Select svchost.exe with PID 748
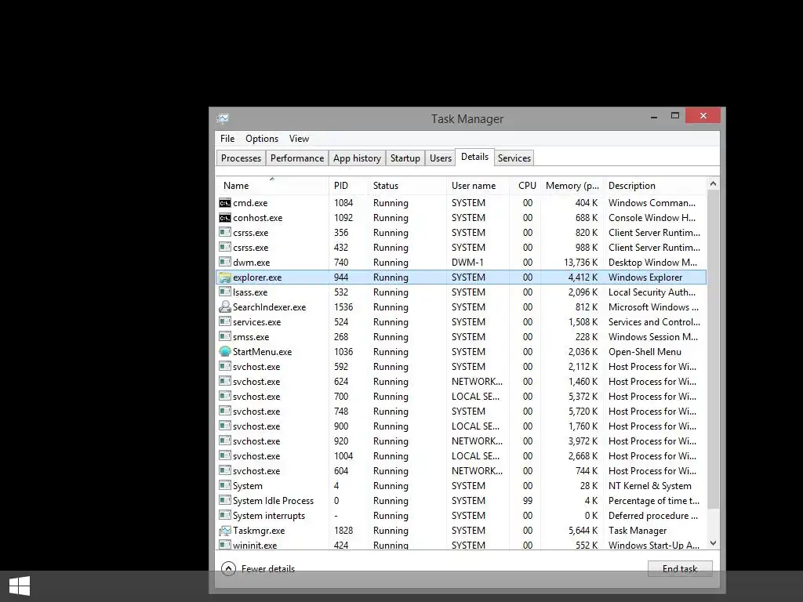Image resolution: width=803 pixels, height=602 pixels. [x=461, y=411]
